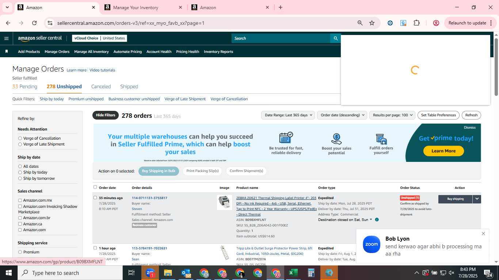499x280 pixels.
Task: Open the Extensions puzzle piece menu
Action: 416,23
